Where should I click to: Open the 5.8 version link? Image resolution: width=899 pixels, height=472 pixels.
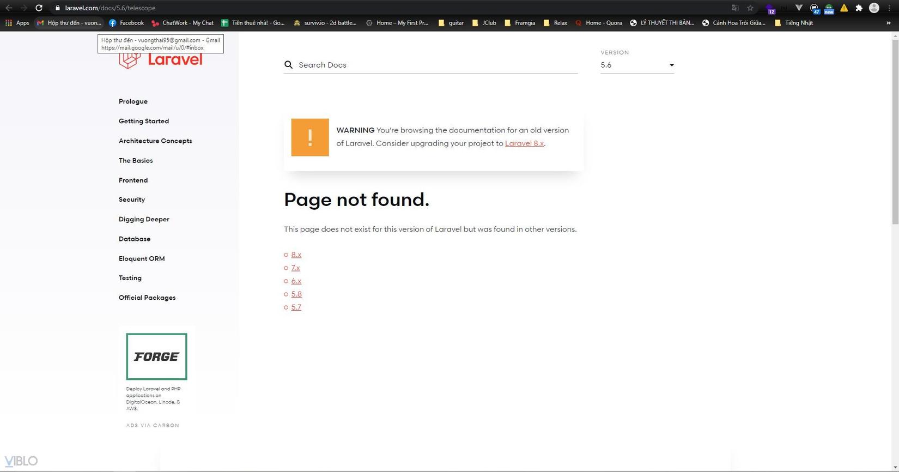click(x=296, y=294)
